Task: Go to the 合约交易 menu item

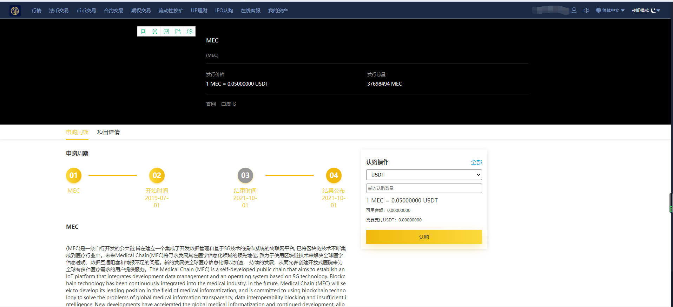Action: point(113,11)
